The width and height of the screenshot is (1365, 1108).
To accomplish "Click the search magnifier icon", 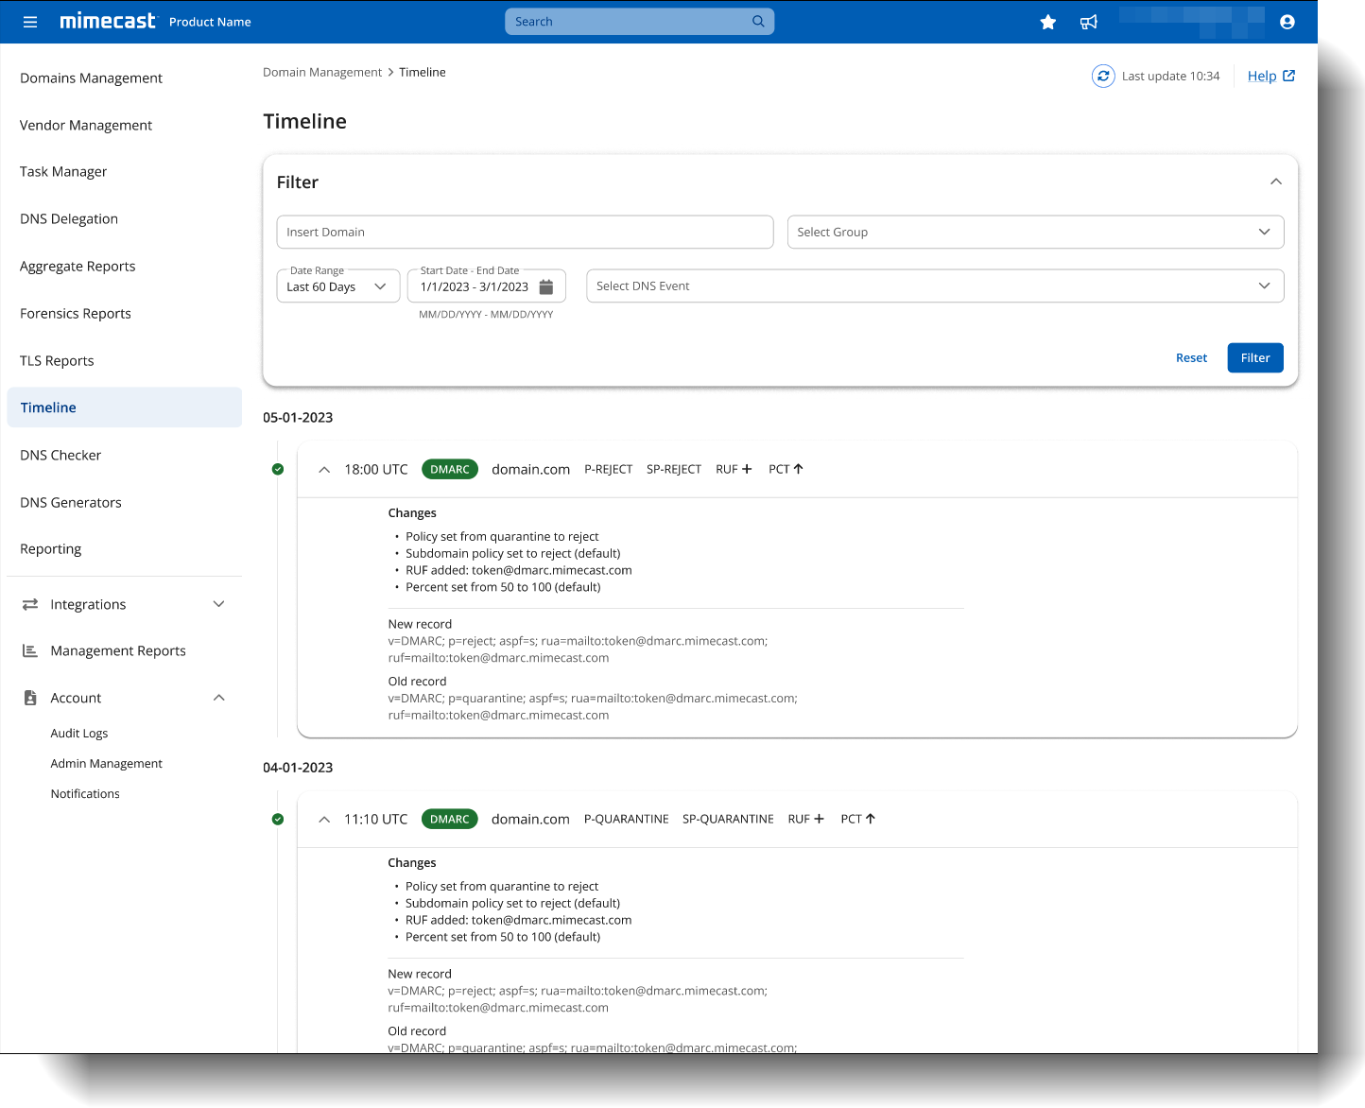I will click(758, 22).
